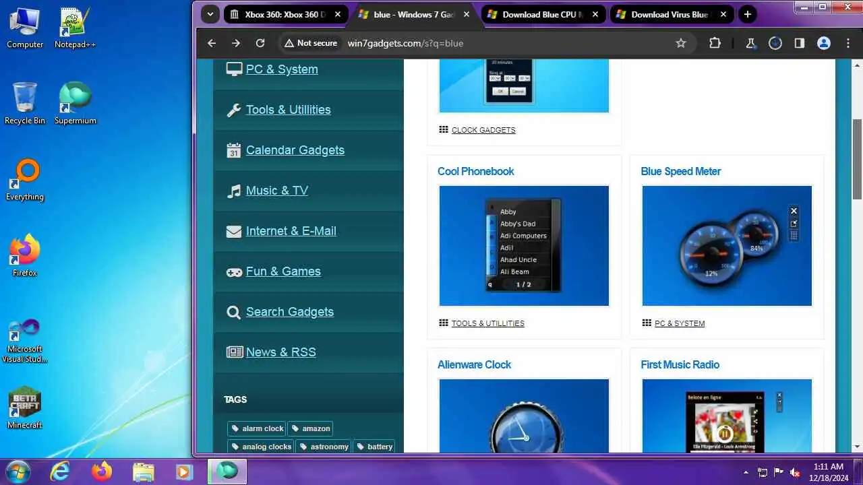Open Internet Explorer from the taskbar
Viewport: 863px width, 485px height.
point(60,471)
